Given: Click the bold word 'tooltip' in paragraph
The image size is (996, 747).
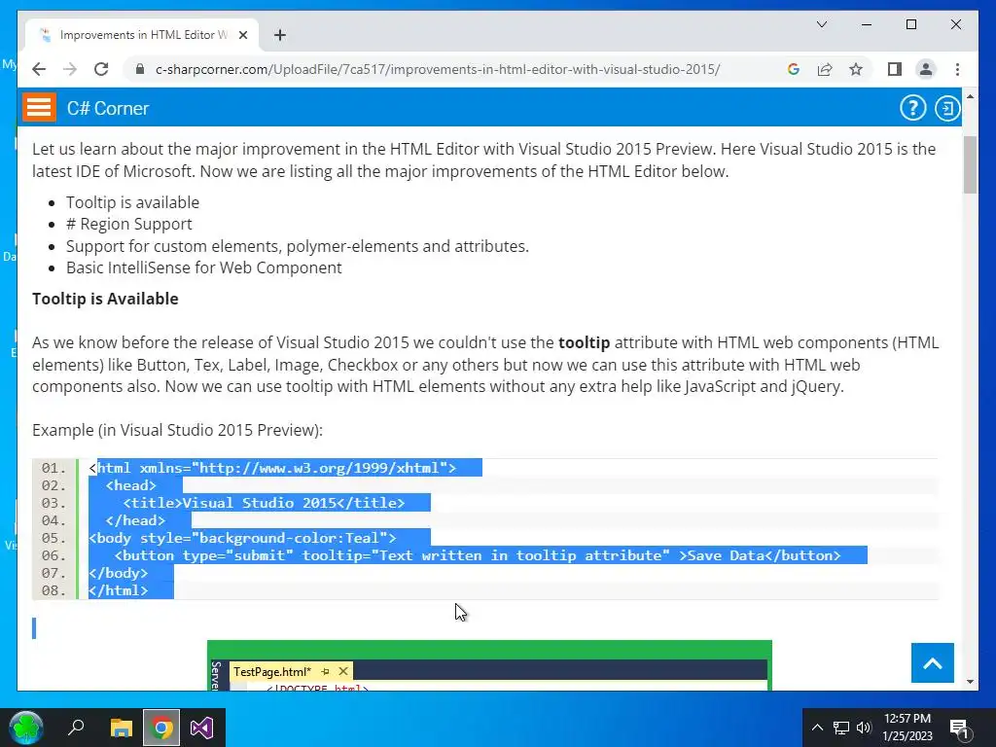Looking at the screenshot, I should point(584,343).
